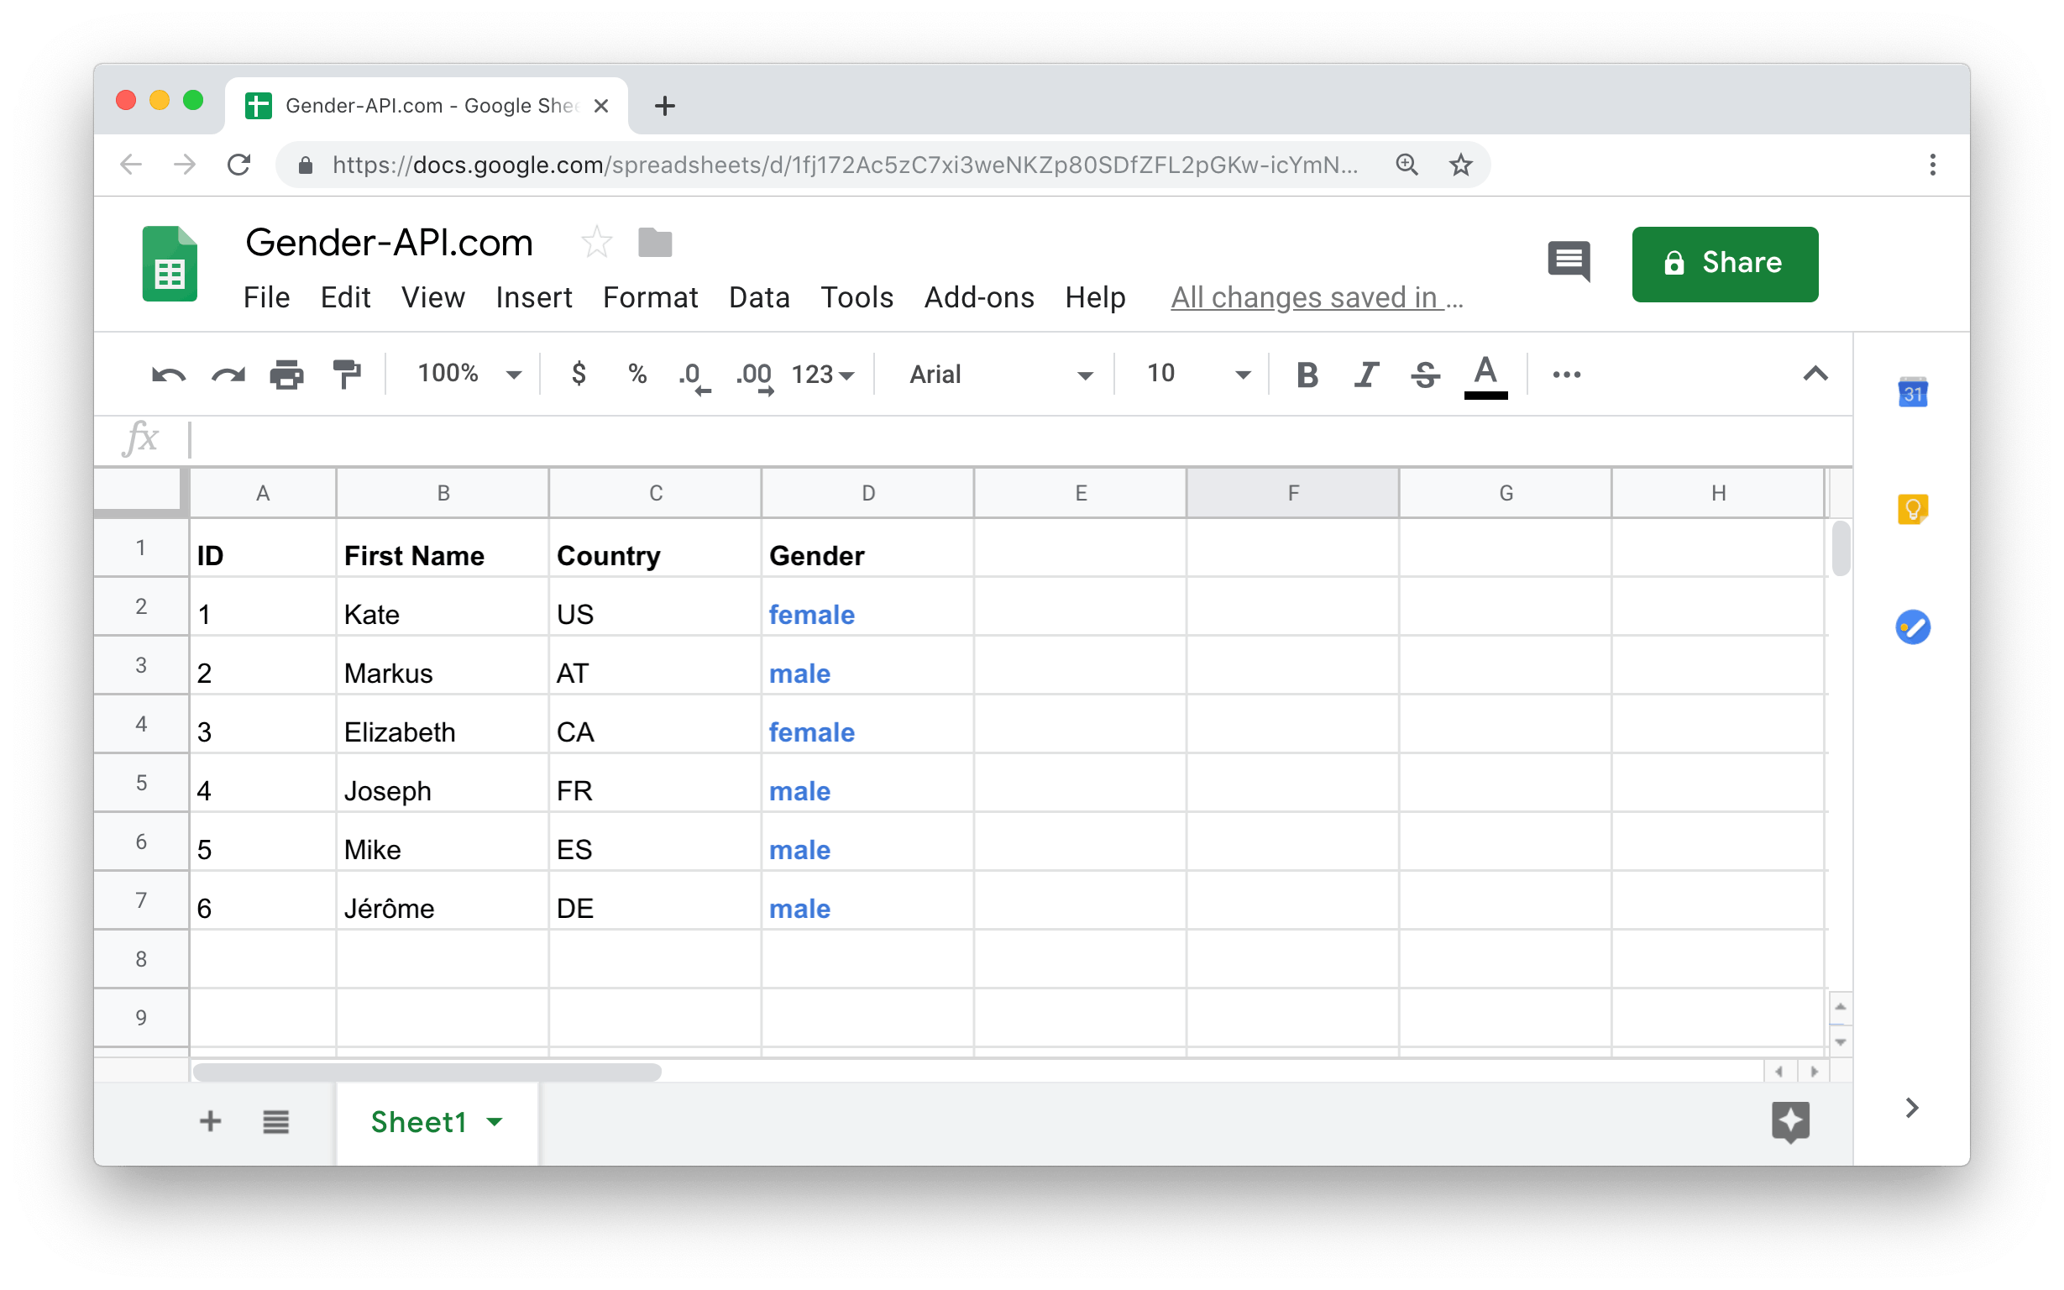The height and width of the screenshot is (1290, 2064).
Task: Open the Add-ons menu
Action: [x=978, y=298]
